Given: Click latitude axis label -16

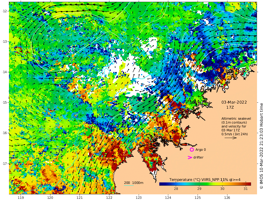Looking at the screenshot, I should click(x=4, y=133).
